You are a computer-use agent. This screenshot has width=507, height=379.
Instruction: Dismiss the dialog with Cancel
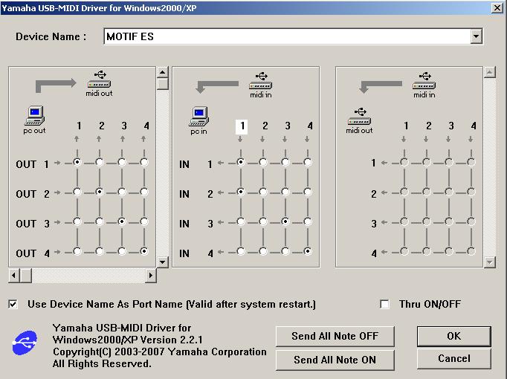pyautogui.click(x=454, y=358)
